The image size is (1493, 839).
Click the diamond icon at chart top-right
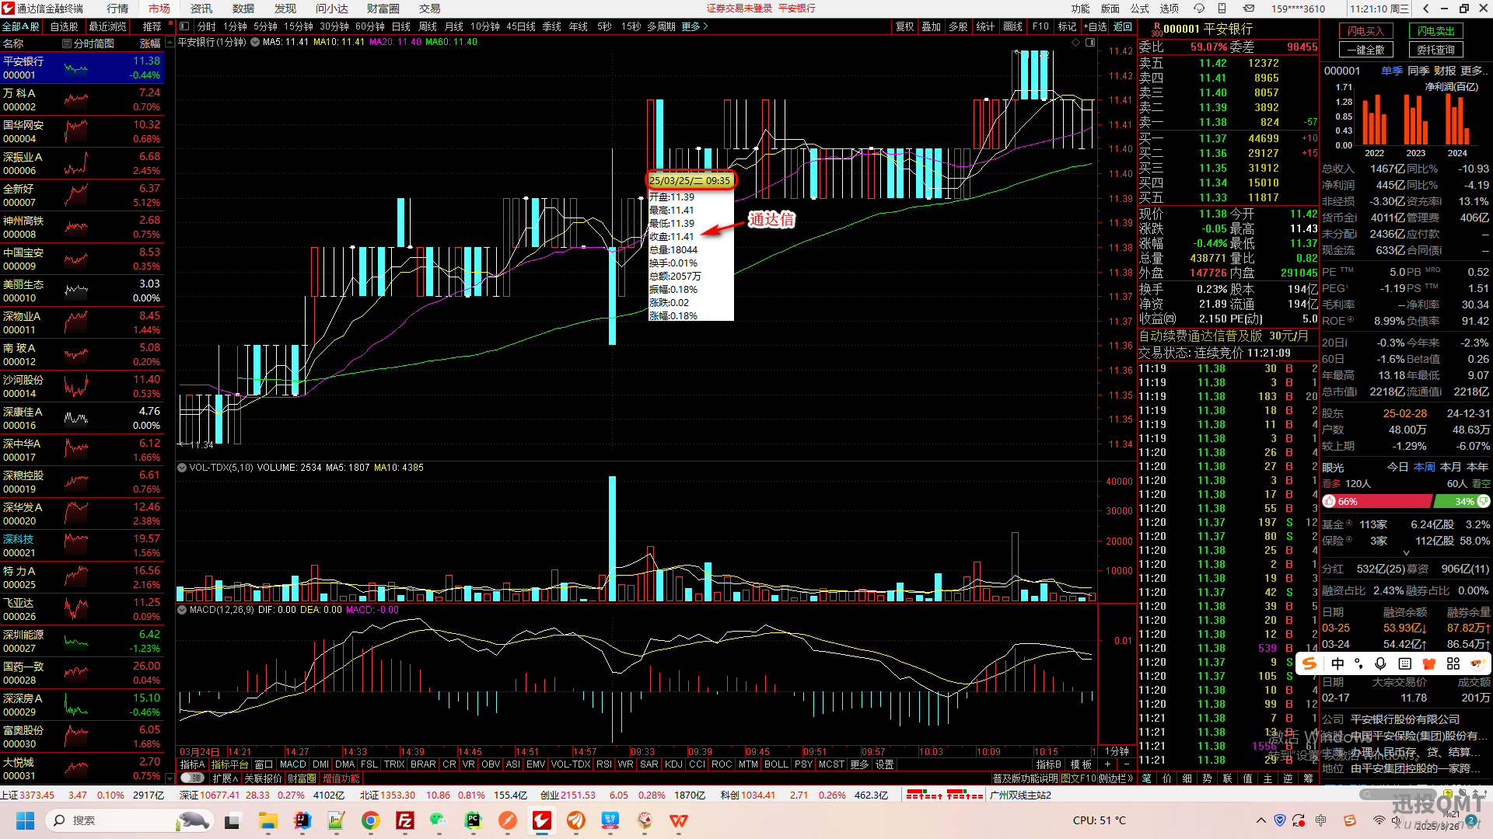point(1076,42)
